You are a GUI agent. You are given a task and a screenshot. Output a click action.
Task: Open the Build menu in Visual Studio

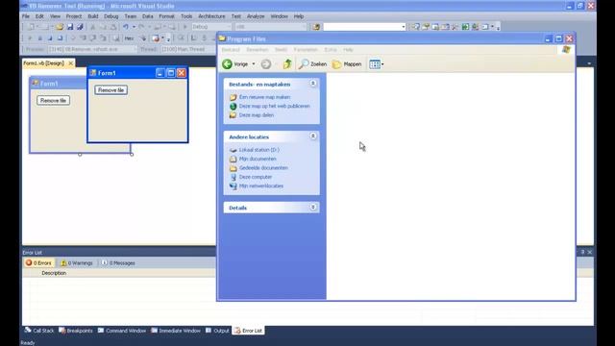click(93, 16)
